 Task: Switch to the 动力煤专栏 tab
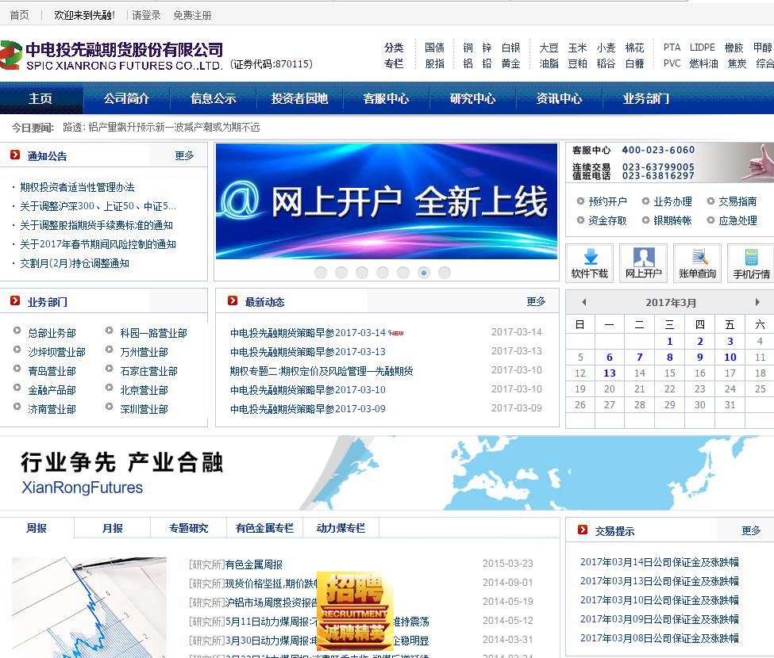pos(341,528)
